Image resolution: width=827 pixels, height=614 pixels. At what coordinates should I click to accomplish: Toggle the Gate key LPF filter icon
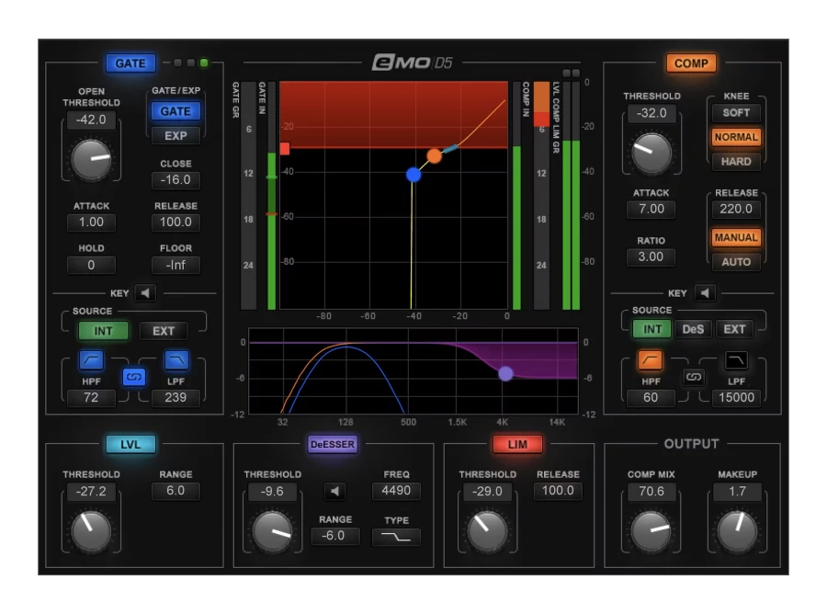[176, 360]
